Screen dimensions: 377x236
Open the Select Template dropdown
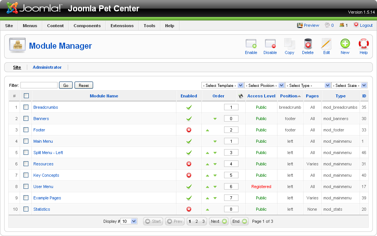pos(223,85)
